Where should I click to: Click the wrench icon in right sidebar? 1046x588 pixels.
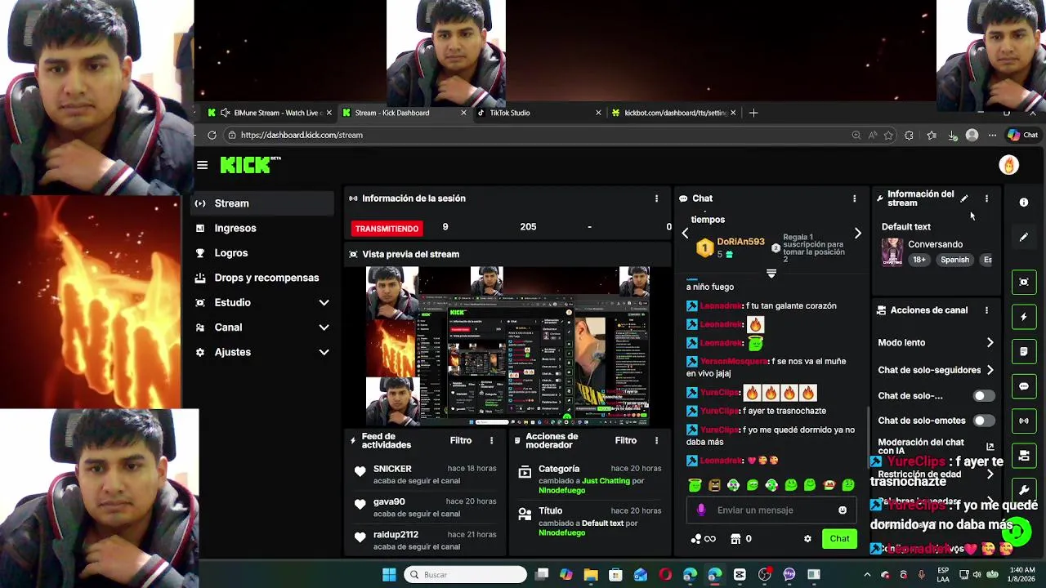click(1024, 490)
